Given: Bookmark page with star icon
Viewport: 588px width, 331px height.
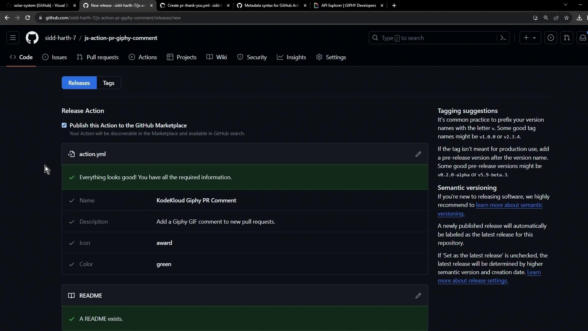Looking at the screenshot, I should 567,18.
